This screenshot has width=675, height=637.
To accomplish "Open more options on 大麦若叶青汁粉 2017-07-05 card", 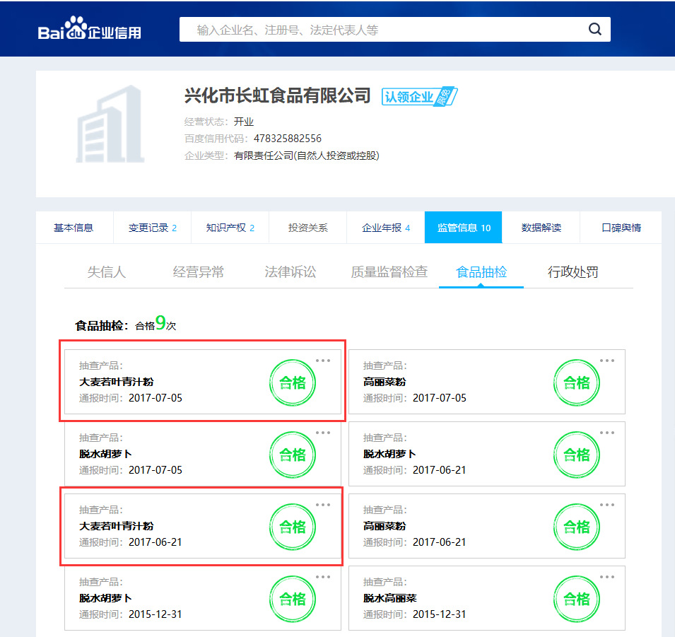I will click(323, 361).
